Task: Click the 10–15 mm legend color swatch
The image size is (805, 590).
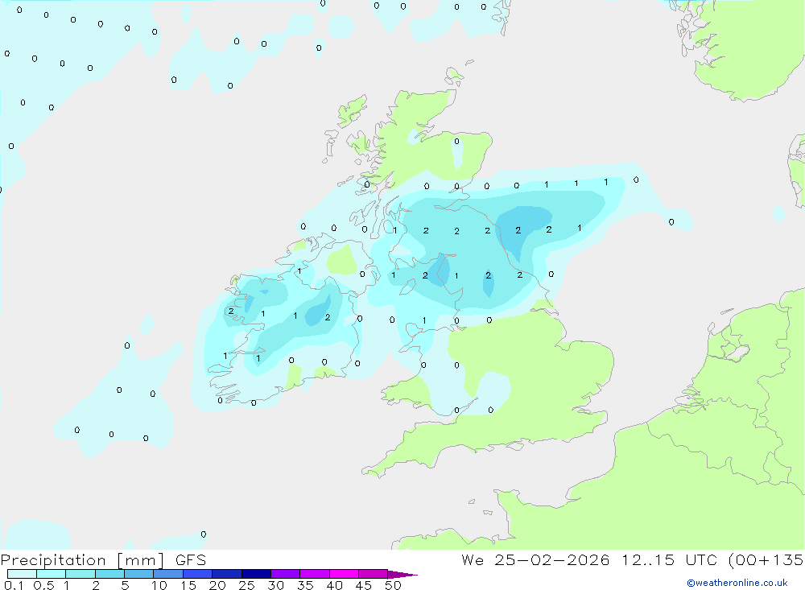Action: pos(168,574)
